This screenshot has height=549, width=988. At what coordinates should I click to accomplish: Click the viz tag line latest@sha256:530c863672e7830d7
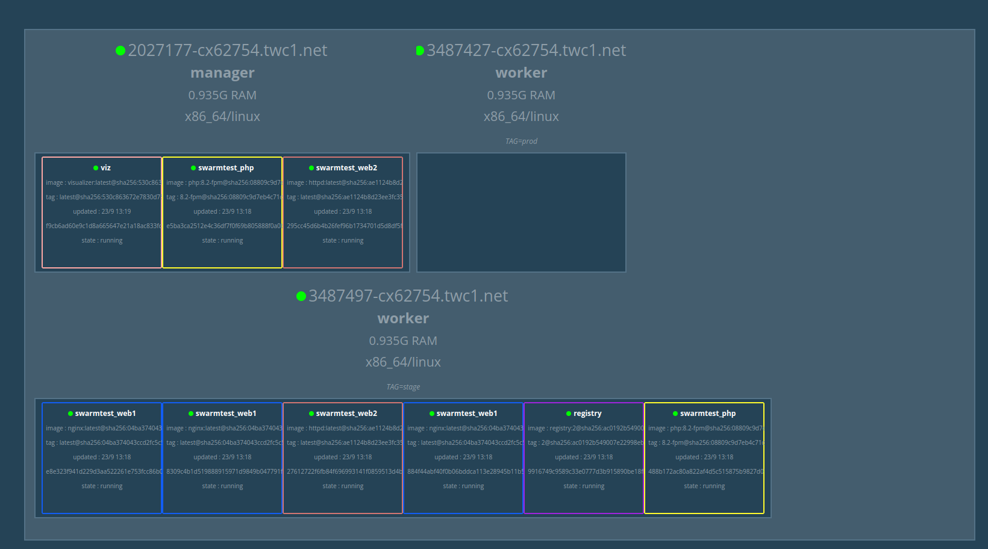point(104,197)
